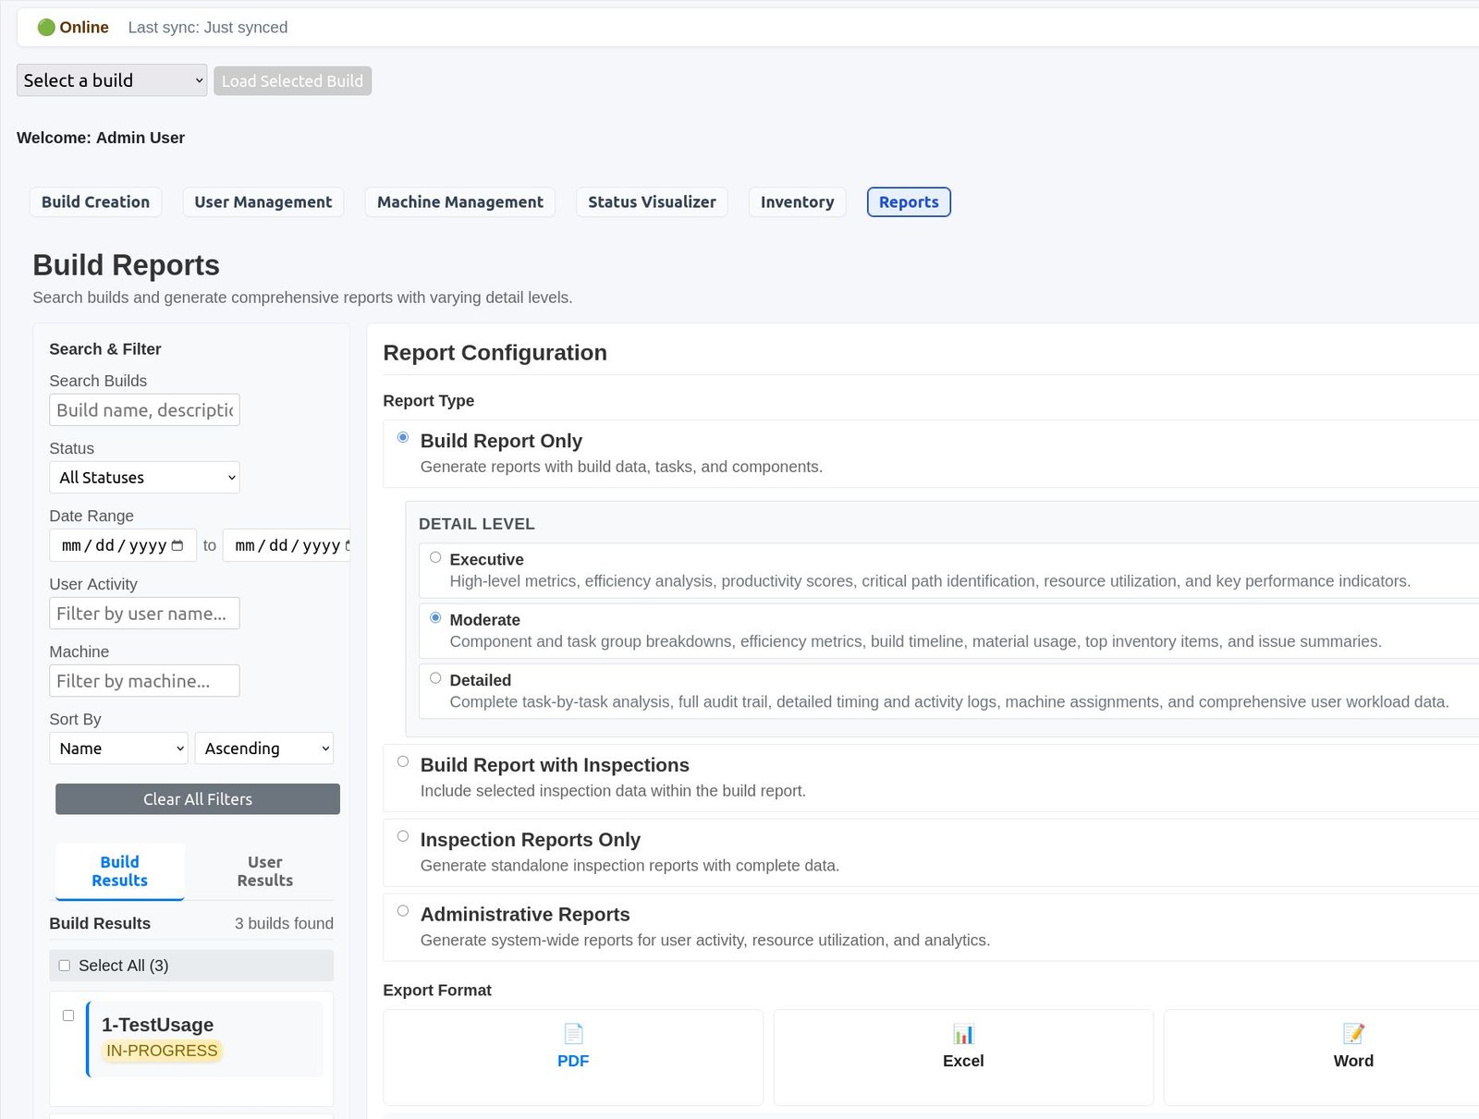Viewport: 1479px width, 1119px height.
Task: Enable the Select All (3) checkbox
Action: [x=65, y=966]
